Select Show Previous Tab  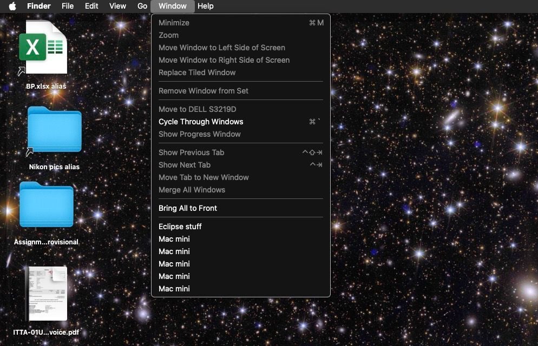tap(191, 152)
